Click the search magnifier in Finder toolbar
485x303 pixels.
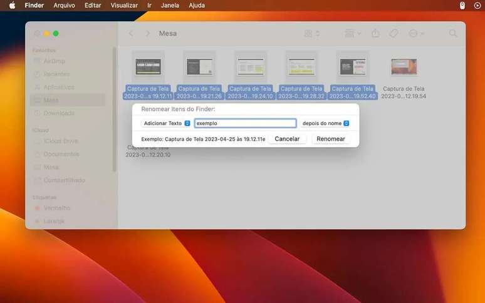pyautogui.click(x=453, y=33)
